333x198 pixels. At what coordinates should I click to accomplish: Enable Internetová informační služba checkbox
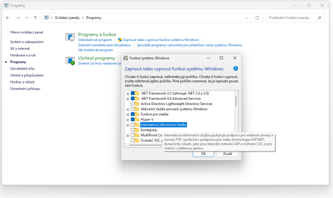pos(133,125)
